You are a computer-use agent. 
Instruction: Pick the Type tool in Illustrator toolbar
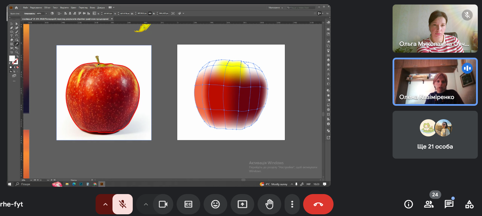coord(12,36)
